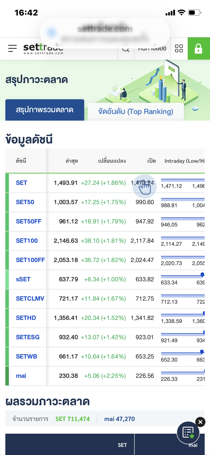Open the SET50 index link
The height and width of the screenshot is (455, 210).
[x=25, y=202]
